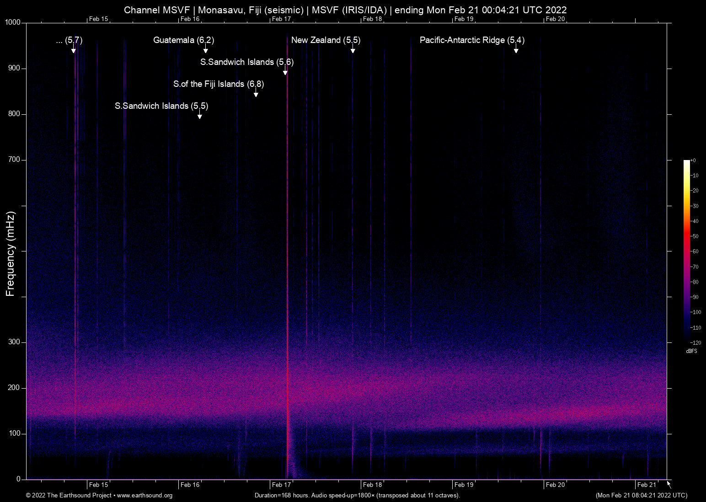Open the Feb 17 date tick label
The width and height of the screenshot is (706, 502).
point(280,485)
